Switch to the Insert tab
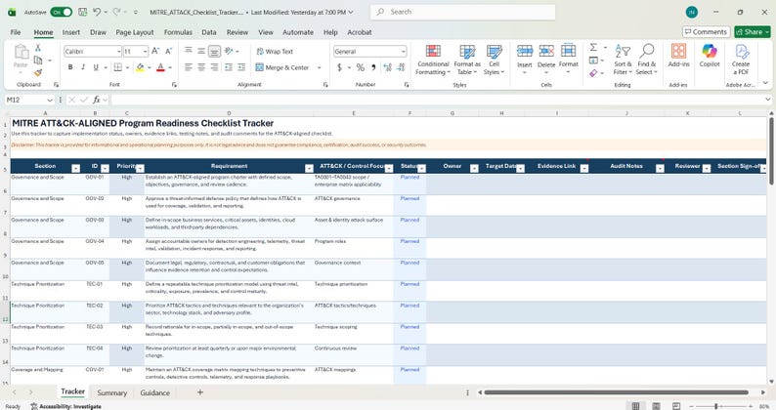The width and height of the screenshot is (776, 410). click(x=70, y=32)
